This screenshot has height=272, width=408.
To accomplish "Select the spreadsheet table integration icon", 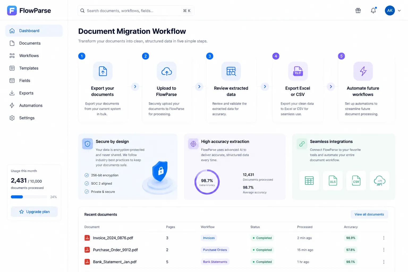I will tap(309, 181).
